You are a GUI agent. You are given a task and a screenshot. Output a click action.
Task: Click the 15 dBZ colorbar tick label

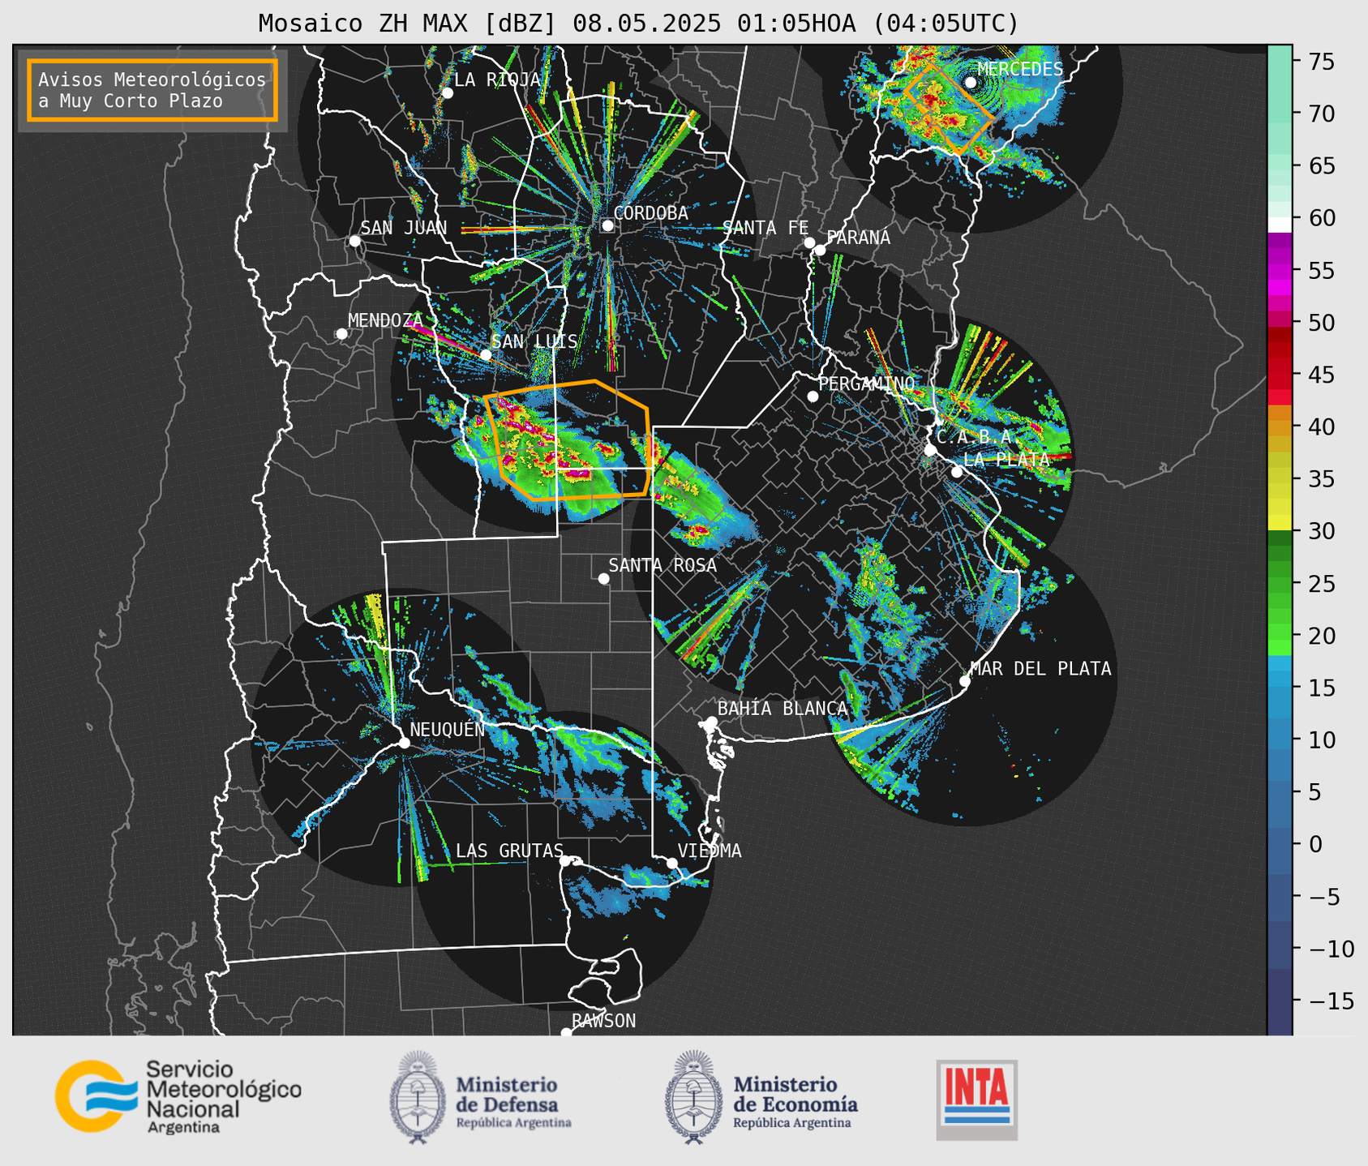coord(1321,688)
